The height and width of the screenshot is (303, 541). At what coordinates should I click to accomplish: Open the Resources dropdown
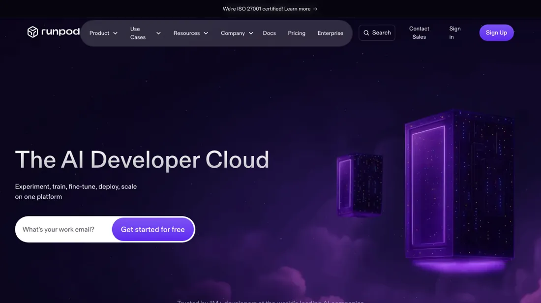pyautogui.click(x=190, y=33)
